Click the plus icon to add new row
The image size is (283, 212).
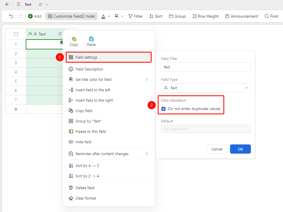[16, 109]
